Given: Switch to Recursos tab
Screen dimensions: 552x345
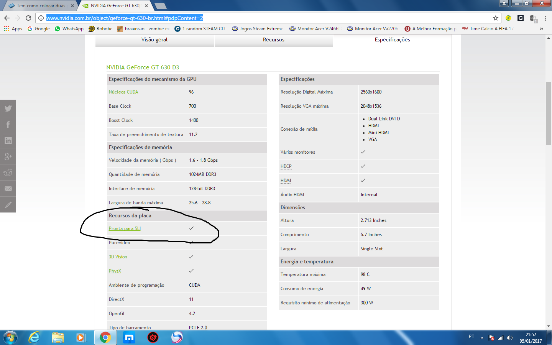Looking at the screenshot, I should pyautogui.click(x=274, y=40).
